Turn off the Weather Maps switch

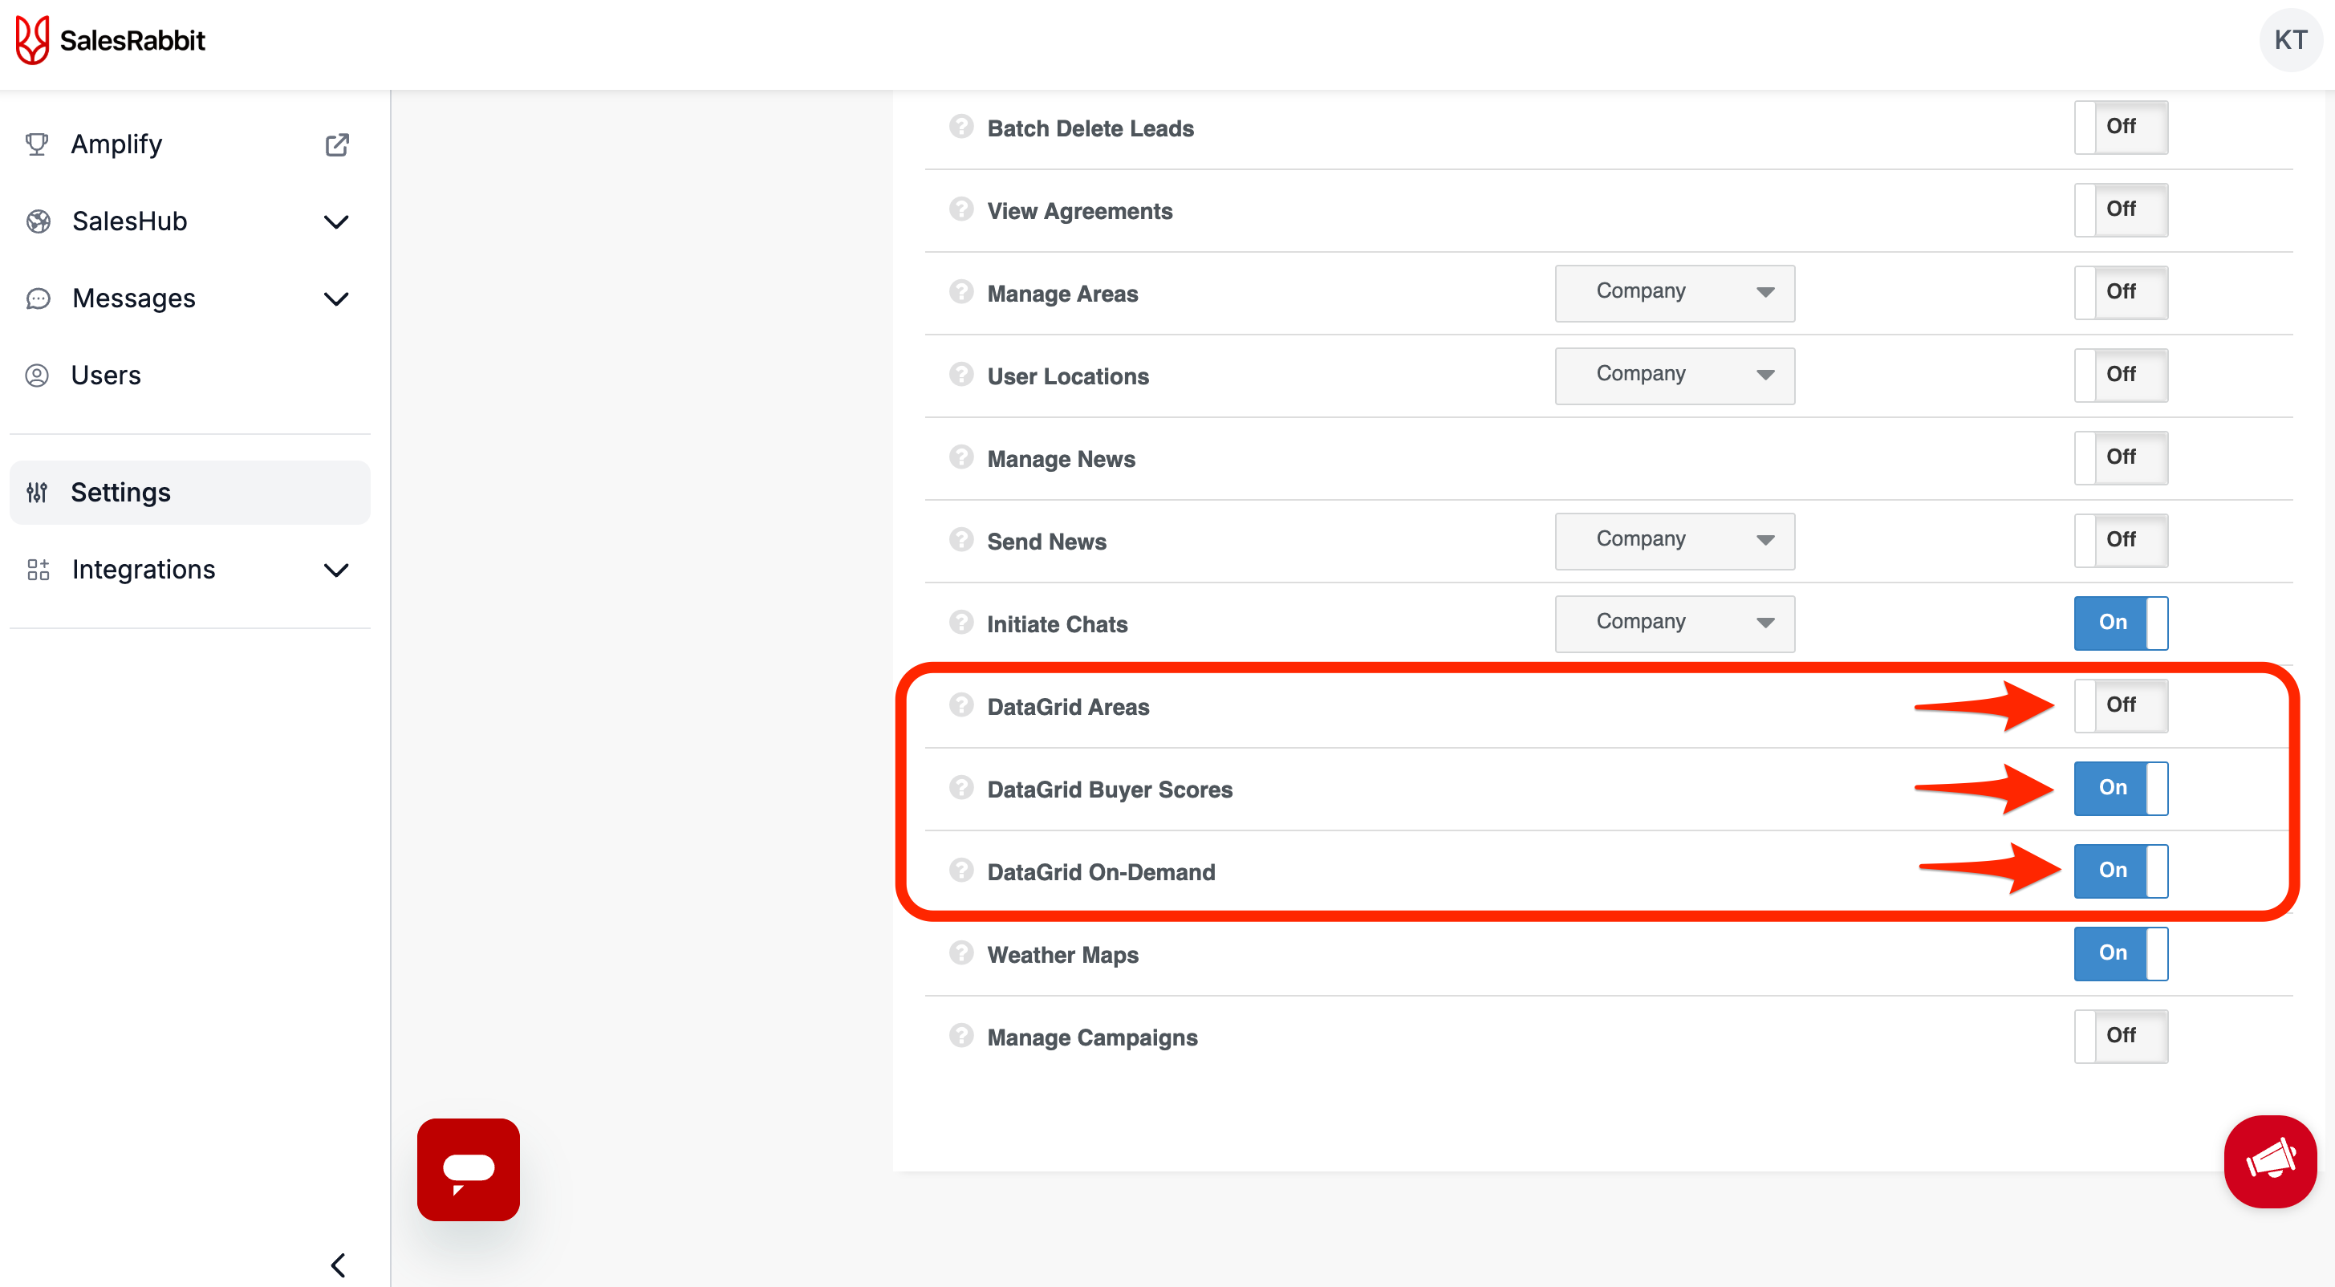tap(2120, 953)
